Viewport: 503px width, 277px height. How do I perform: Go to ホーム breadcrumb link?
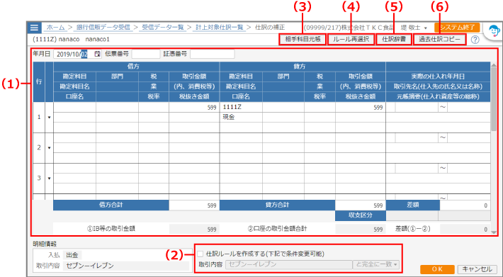coord(55,28)
